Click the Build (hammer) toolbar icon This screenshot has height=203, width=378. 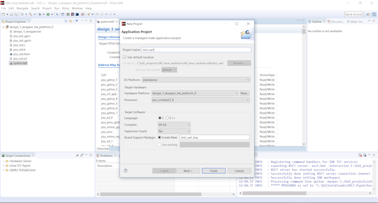click(x=30, y=14)
